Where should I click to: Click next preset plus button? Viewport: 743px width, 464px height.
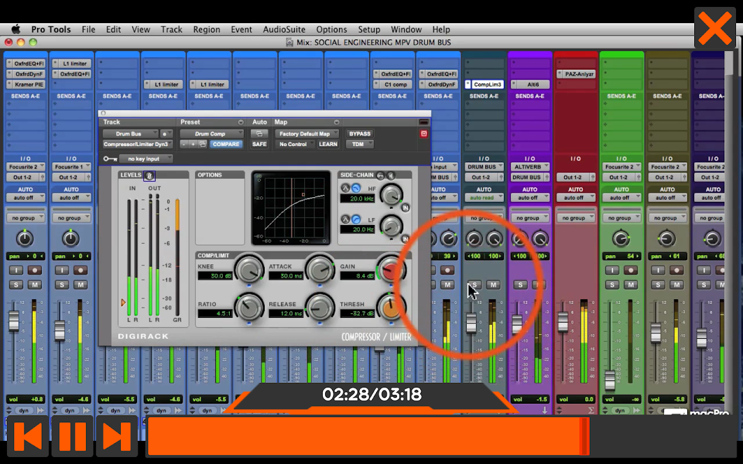tap(193, 144)
